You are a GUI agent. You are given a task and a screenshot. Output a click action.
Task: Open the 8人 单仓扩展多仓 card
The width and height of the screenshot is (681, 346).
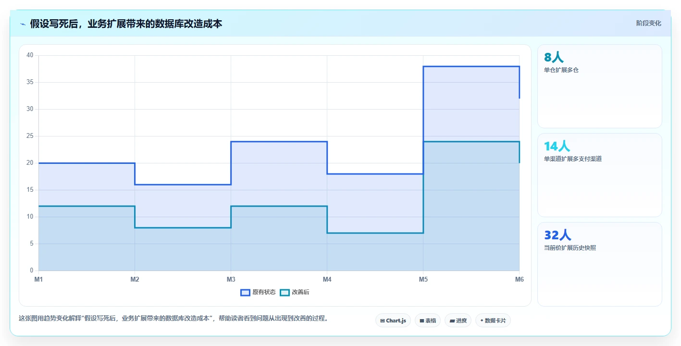click(600, 86)
